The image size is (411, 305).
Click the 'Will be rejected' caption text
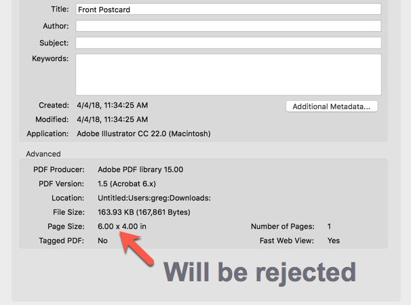260,272
